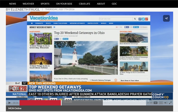Click the 00:34 elapsed time label
Image resolution: width=178 pixels, height=112 pixels.
pos(16,103)
